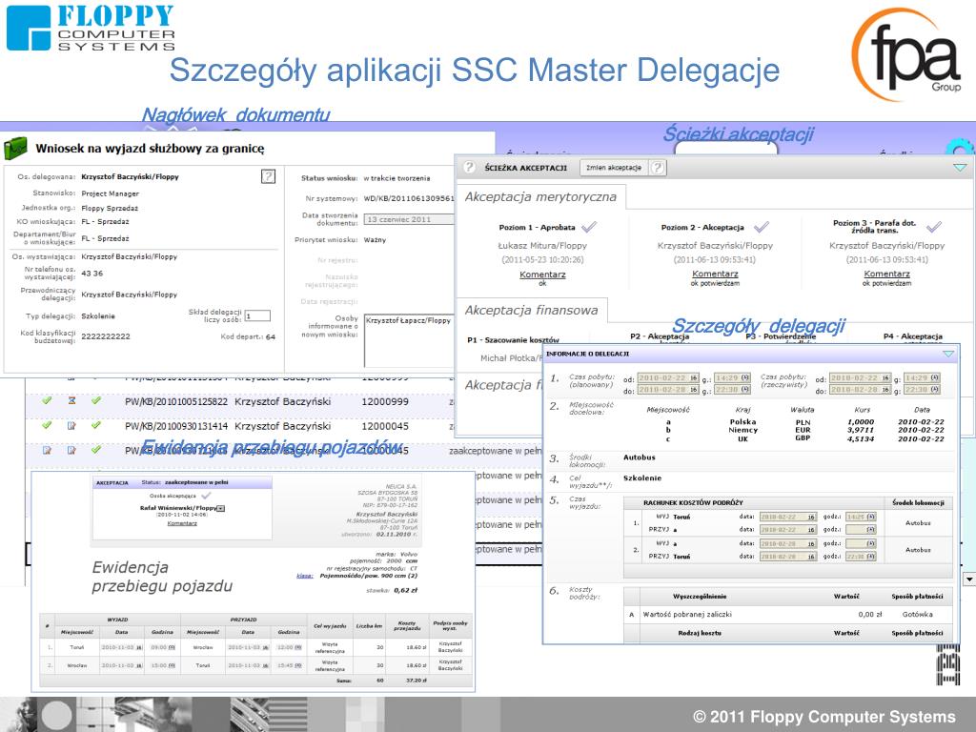The image size is (976, 732).
Task: Click the klasa link in Ewidencja przebiegu pojazdu
Action: pyautogui.click(x=304, y=576)
